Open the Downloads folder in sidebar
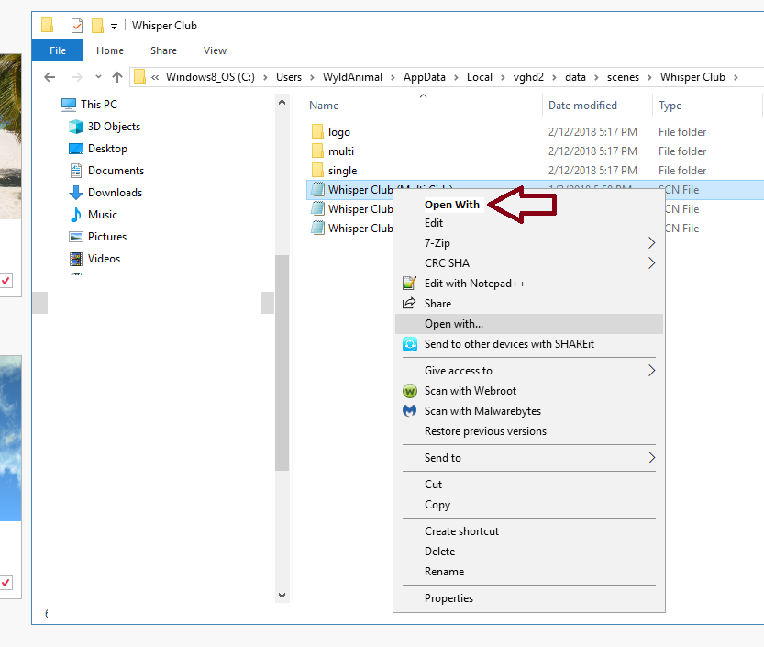Viewport: 764px width, 647px height. (x=115, y=193)
